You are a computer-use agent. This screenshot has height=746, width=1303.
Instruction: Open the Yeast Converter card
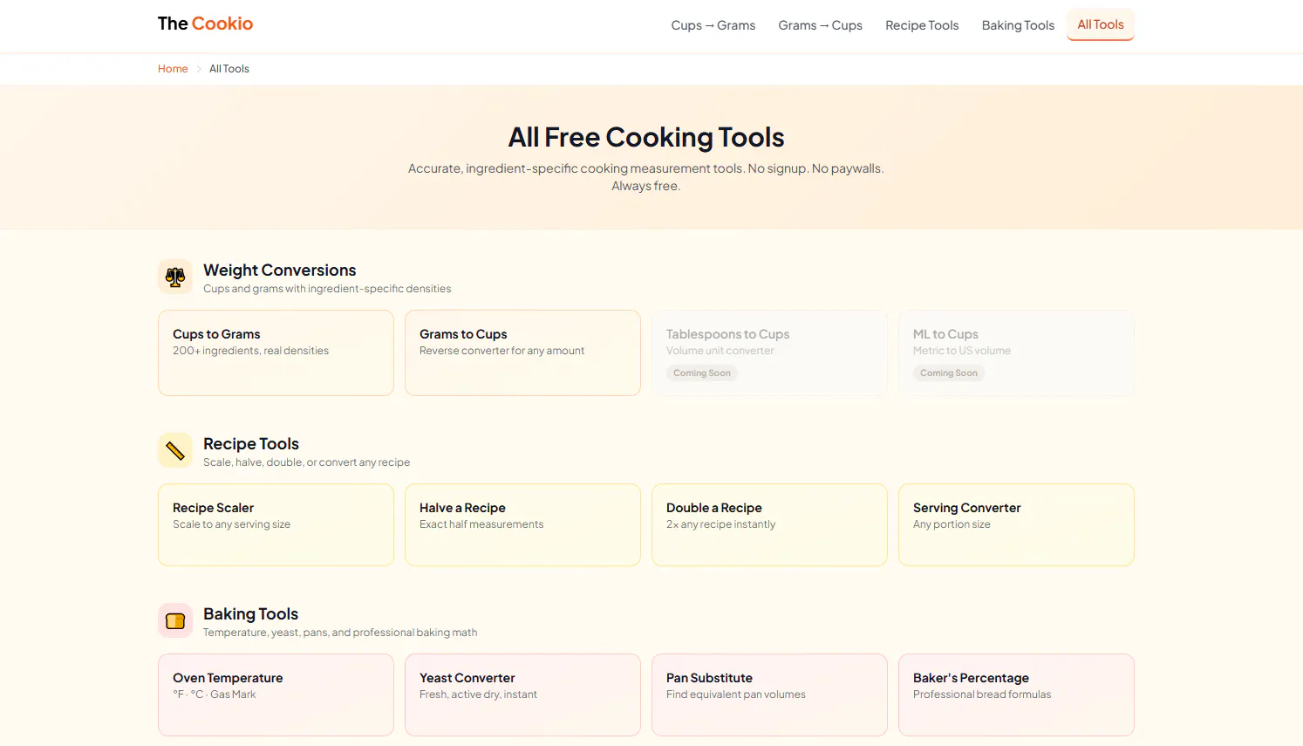pyautogui.click(x=522, y=695)
